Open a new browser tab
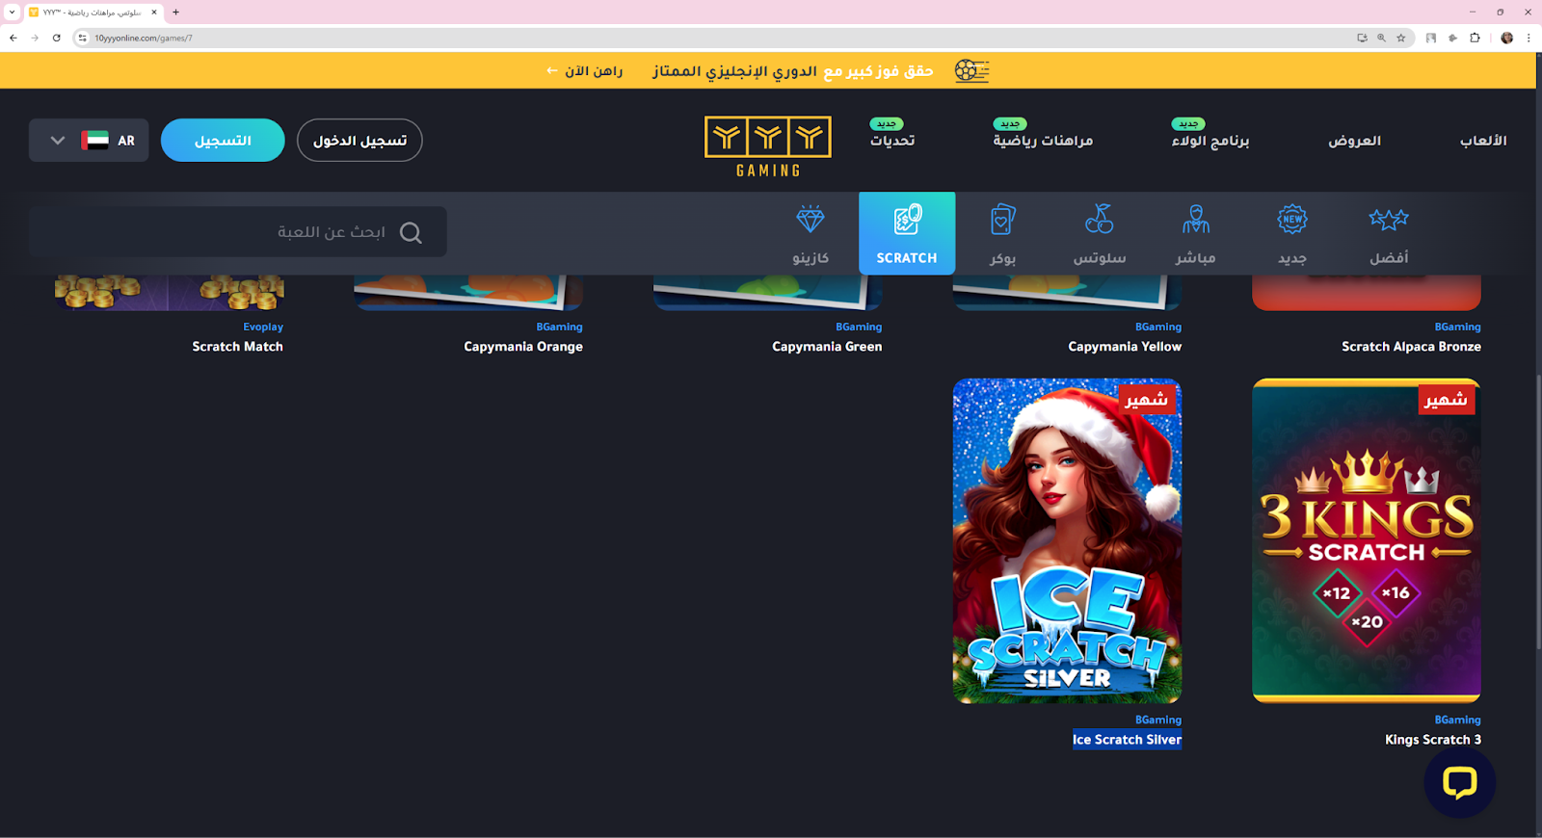 tap(175, 13)
